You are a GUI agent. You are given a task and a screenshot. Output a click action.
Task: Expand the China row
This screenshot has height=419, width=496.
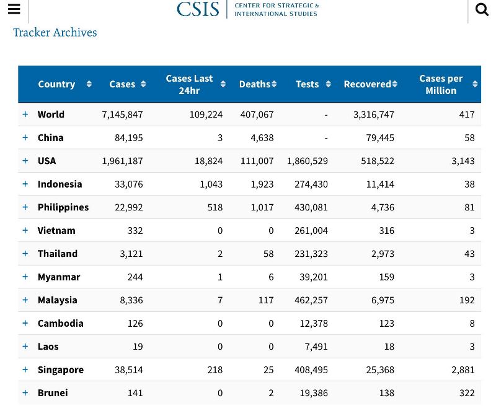(x=25, y=137)
